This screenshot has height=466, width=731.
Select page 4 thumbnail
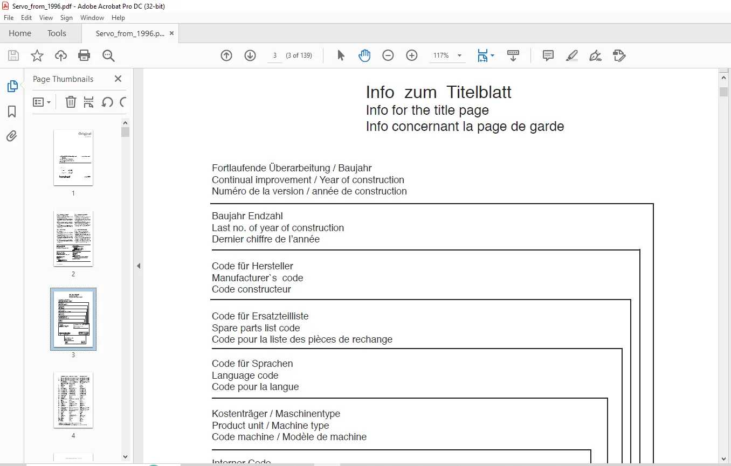click(x=73, y=400)
